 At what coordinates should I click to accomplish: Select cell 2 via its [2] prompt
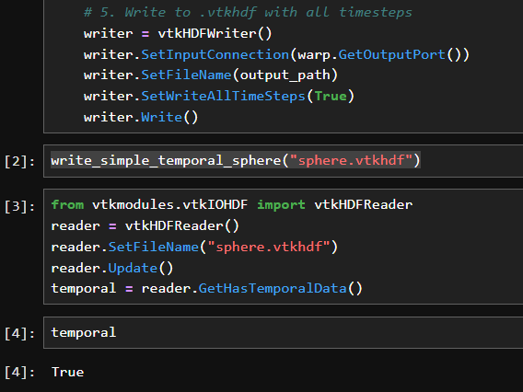[19, 161]
